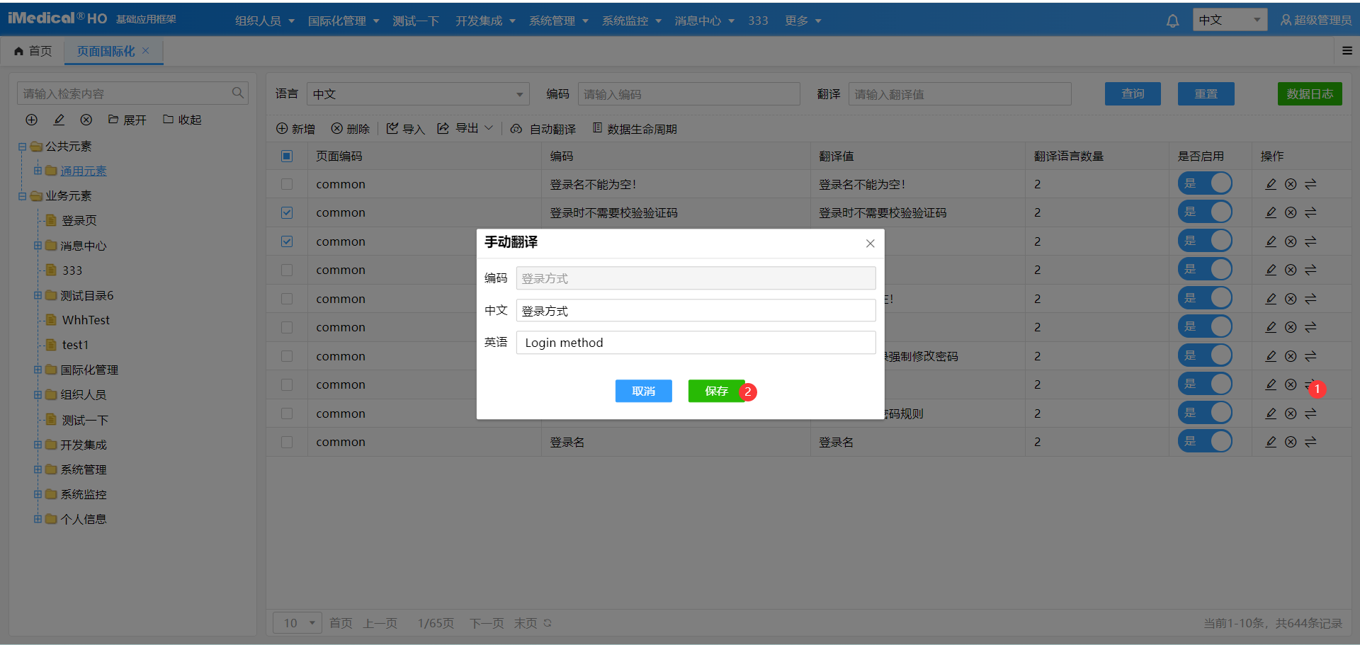1360x645 pixels.
Task: Expand the 国际化管理 tree node
Action: 38,370
